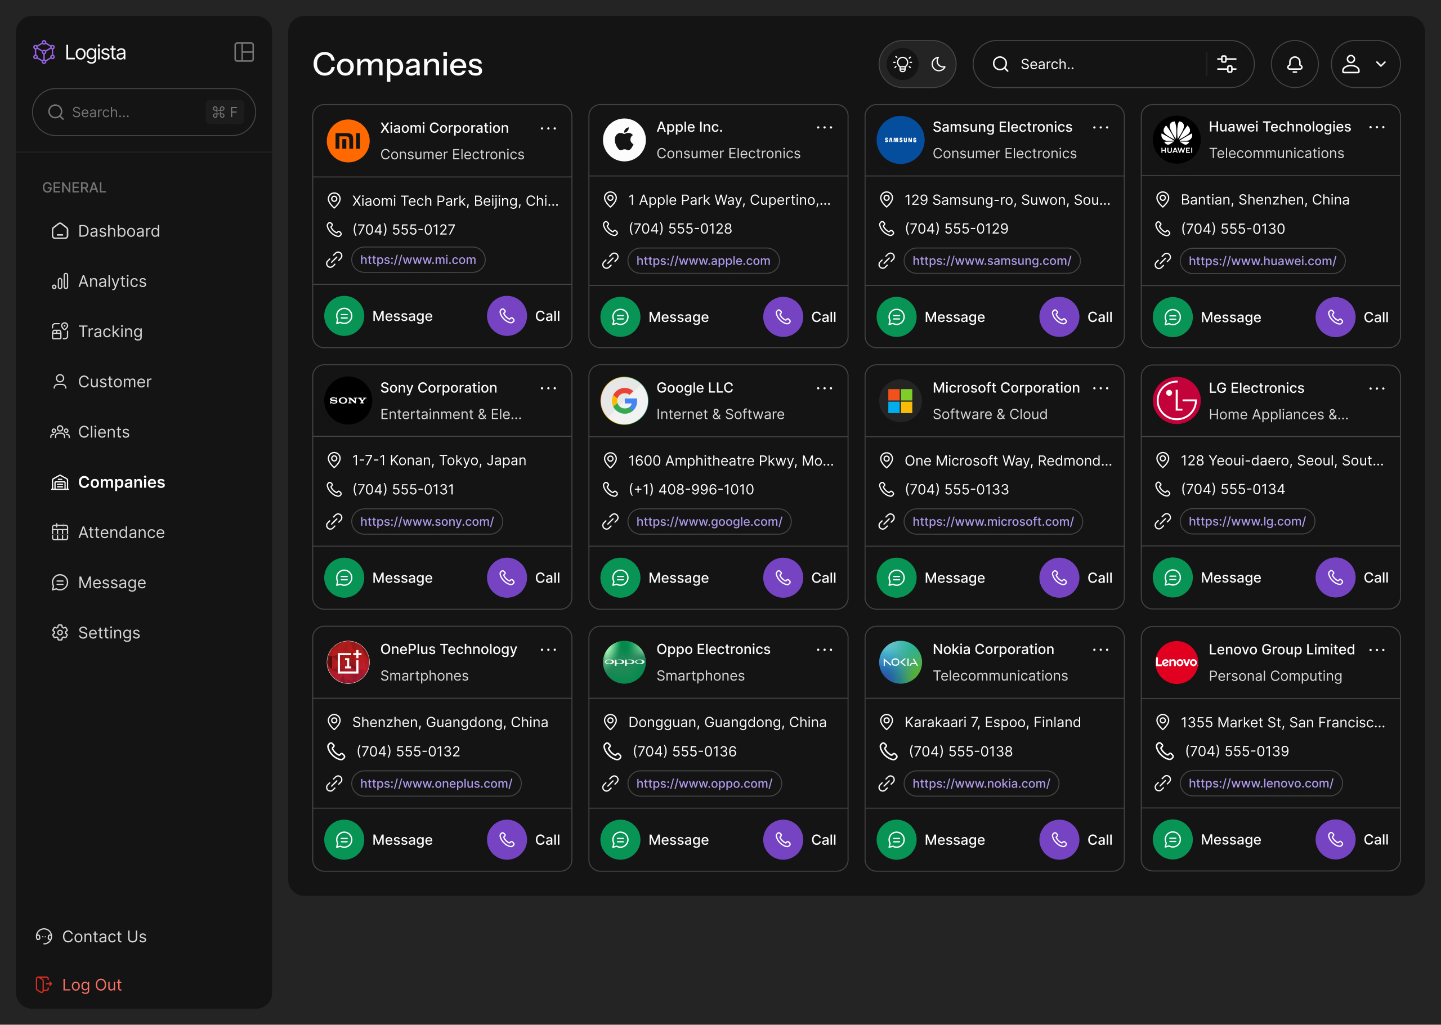
Task: Open Message page in sidebar
Action: point(99,583)
